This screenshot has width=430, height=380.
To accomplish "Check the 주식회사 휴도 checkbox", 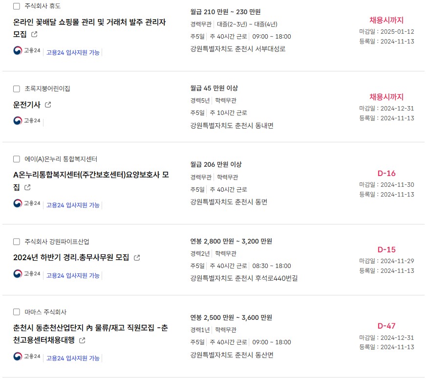I will tap(17, 6).
